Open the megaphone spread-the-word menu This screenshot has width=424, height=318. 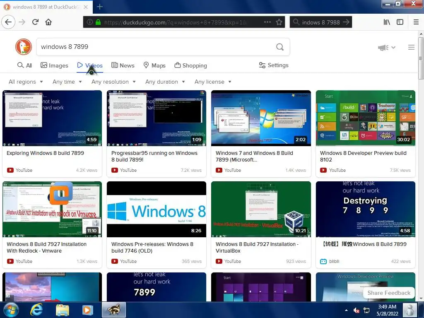click(x=386, y=48)
